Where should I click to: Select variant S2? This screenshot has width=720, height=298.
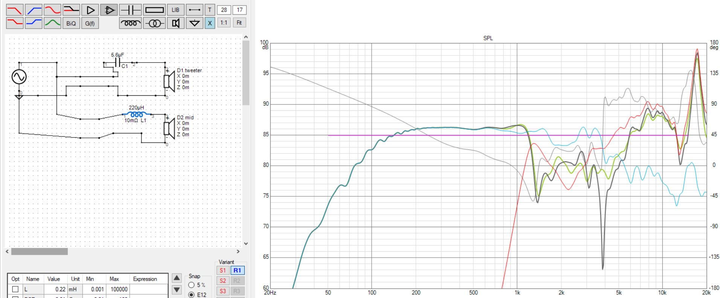pyautogui.click(x=223, y=281)
